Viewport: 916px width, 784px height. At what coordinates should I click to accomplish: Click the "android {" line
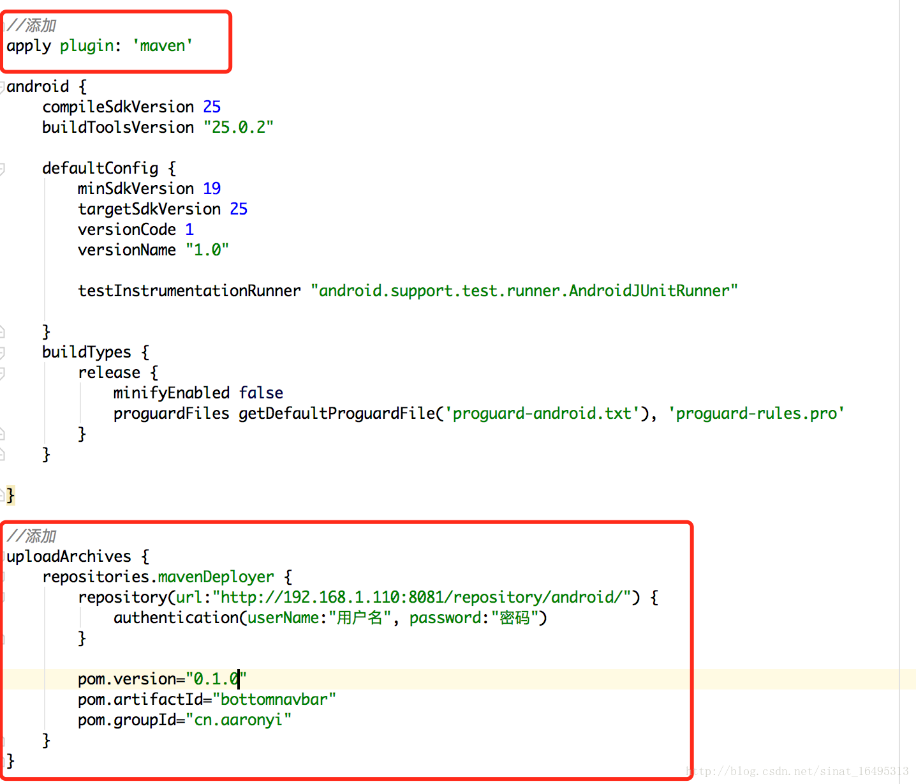tap(47, 86)
